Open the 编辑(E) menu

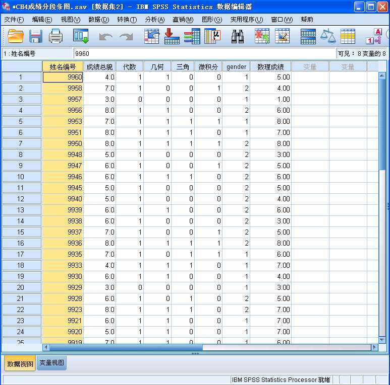tap(42, 20)
